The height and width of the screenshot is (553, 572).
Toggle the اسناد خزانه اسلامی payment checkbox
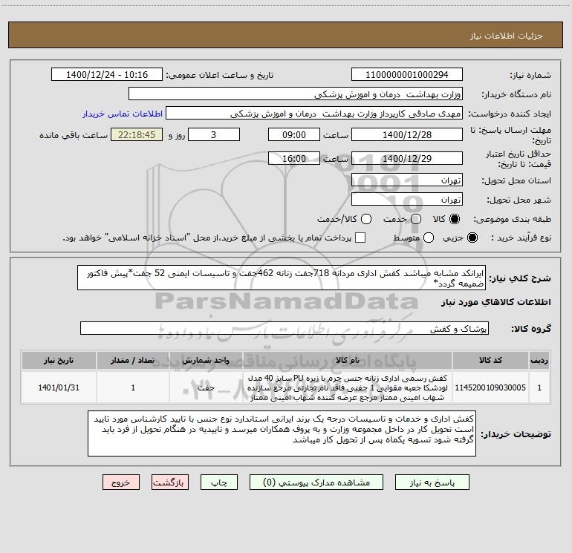click(x=360, y=238)
